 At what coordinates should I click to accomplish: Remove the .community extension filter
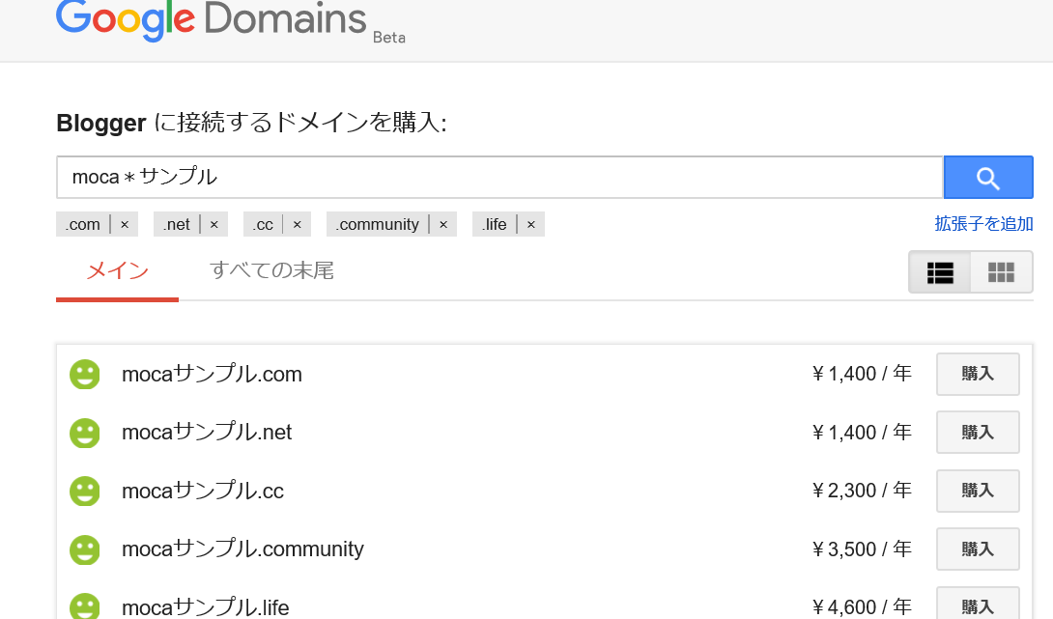443,224
